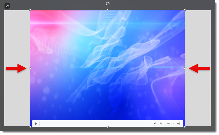Click the rotation handle above the video
219x135 pixels.
(x=108, y=4)
